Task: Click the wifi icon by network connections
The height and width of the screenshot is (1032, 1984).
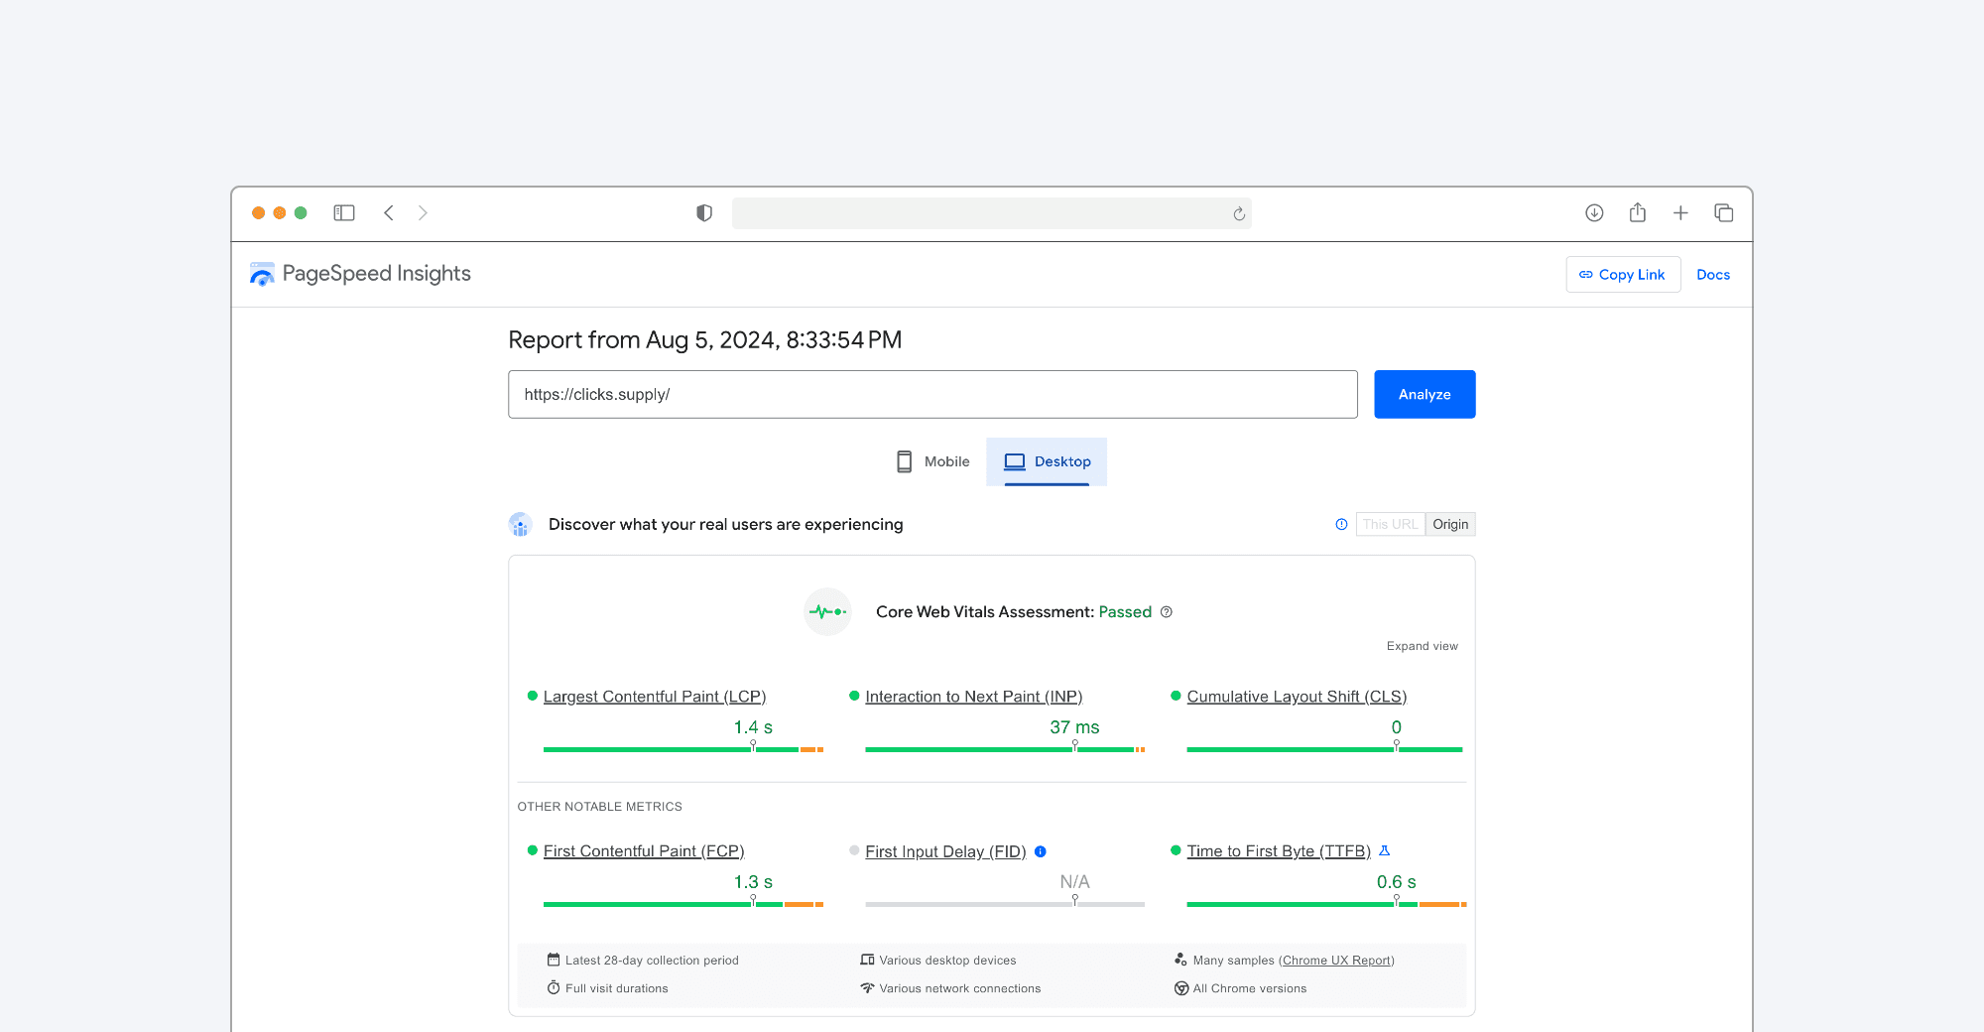Action: 867,988
